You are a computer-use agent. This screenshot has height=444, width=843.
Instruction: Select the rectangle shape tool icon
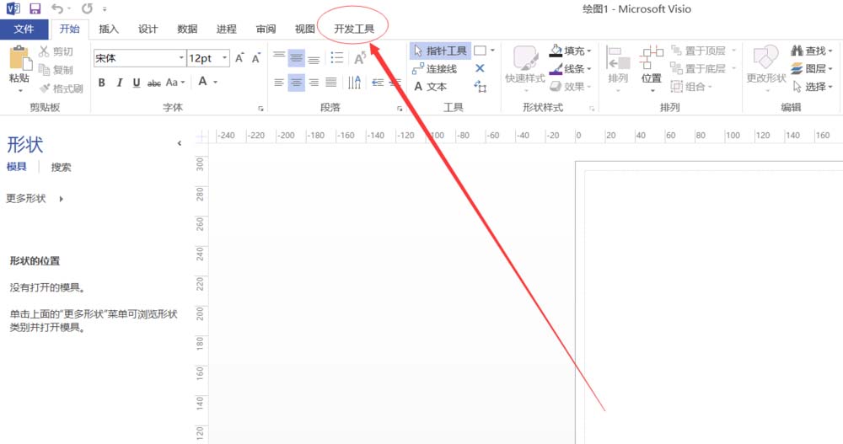click(481, 51)
